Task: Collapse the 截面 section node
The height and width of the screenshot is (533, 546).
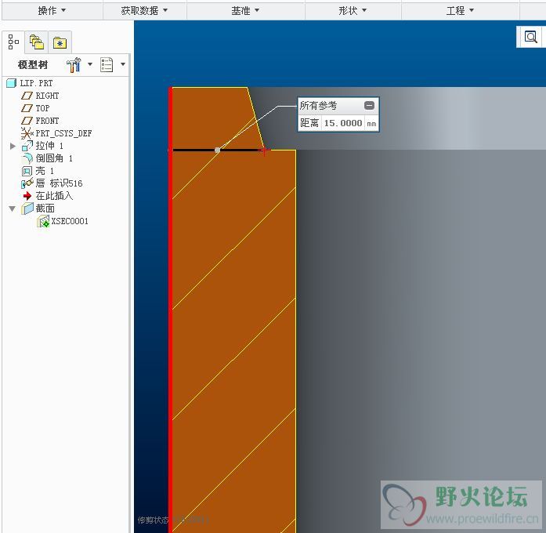Action: [x=13, y=208]
